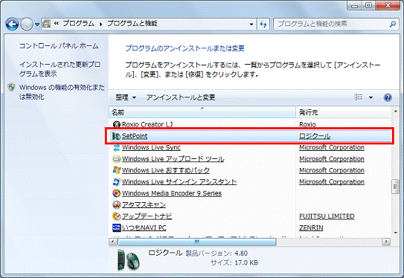Click the Back navigation arrow button

12,25
